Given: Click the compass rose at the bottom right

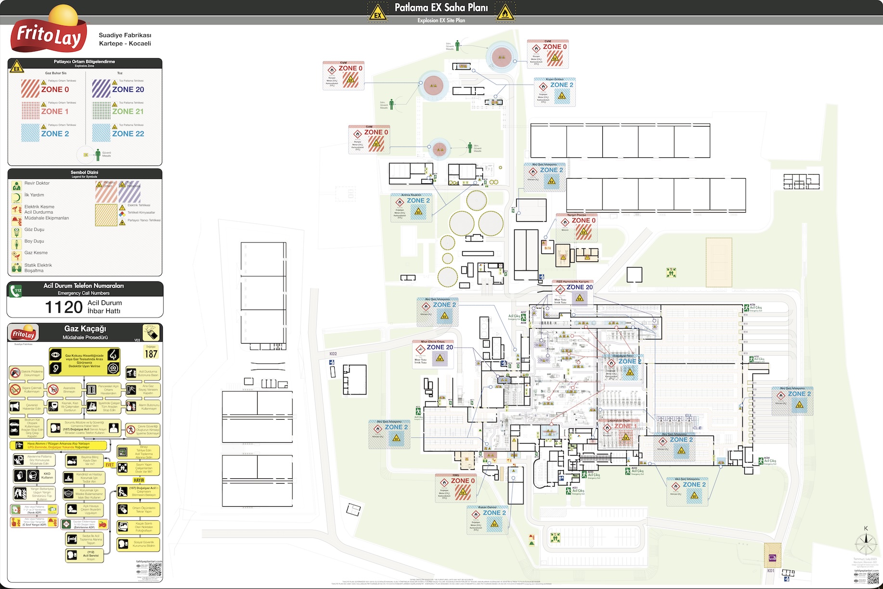Looking at the screenshot, I should pyautogui.click(x=866, y=544).
